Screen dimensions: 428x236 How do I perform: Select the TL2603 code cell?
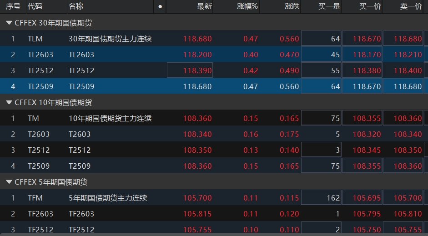(40, 55)
